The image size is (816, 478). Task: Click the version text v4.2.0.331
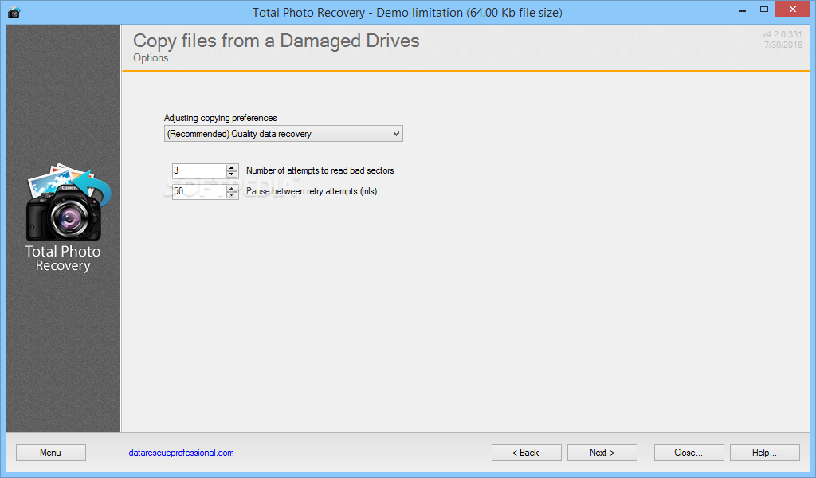(783, 34)
